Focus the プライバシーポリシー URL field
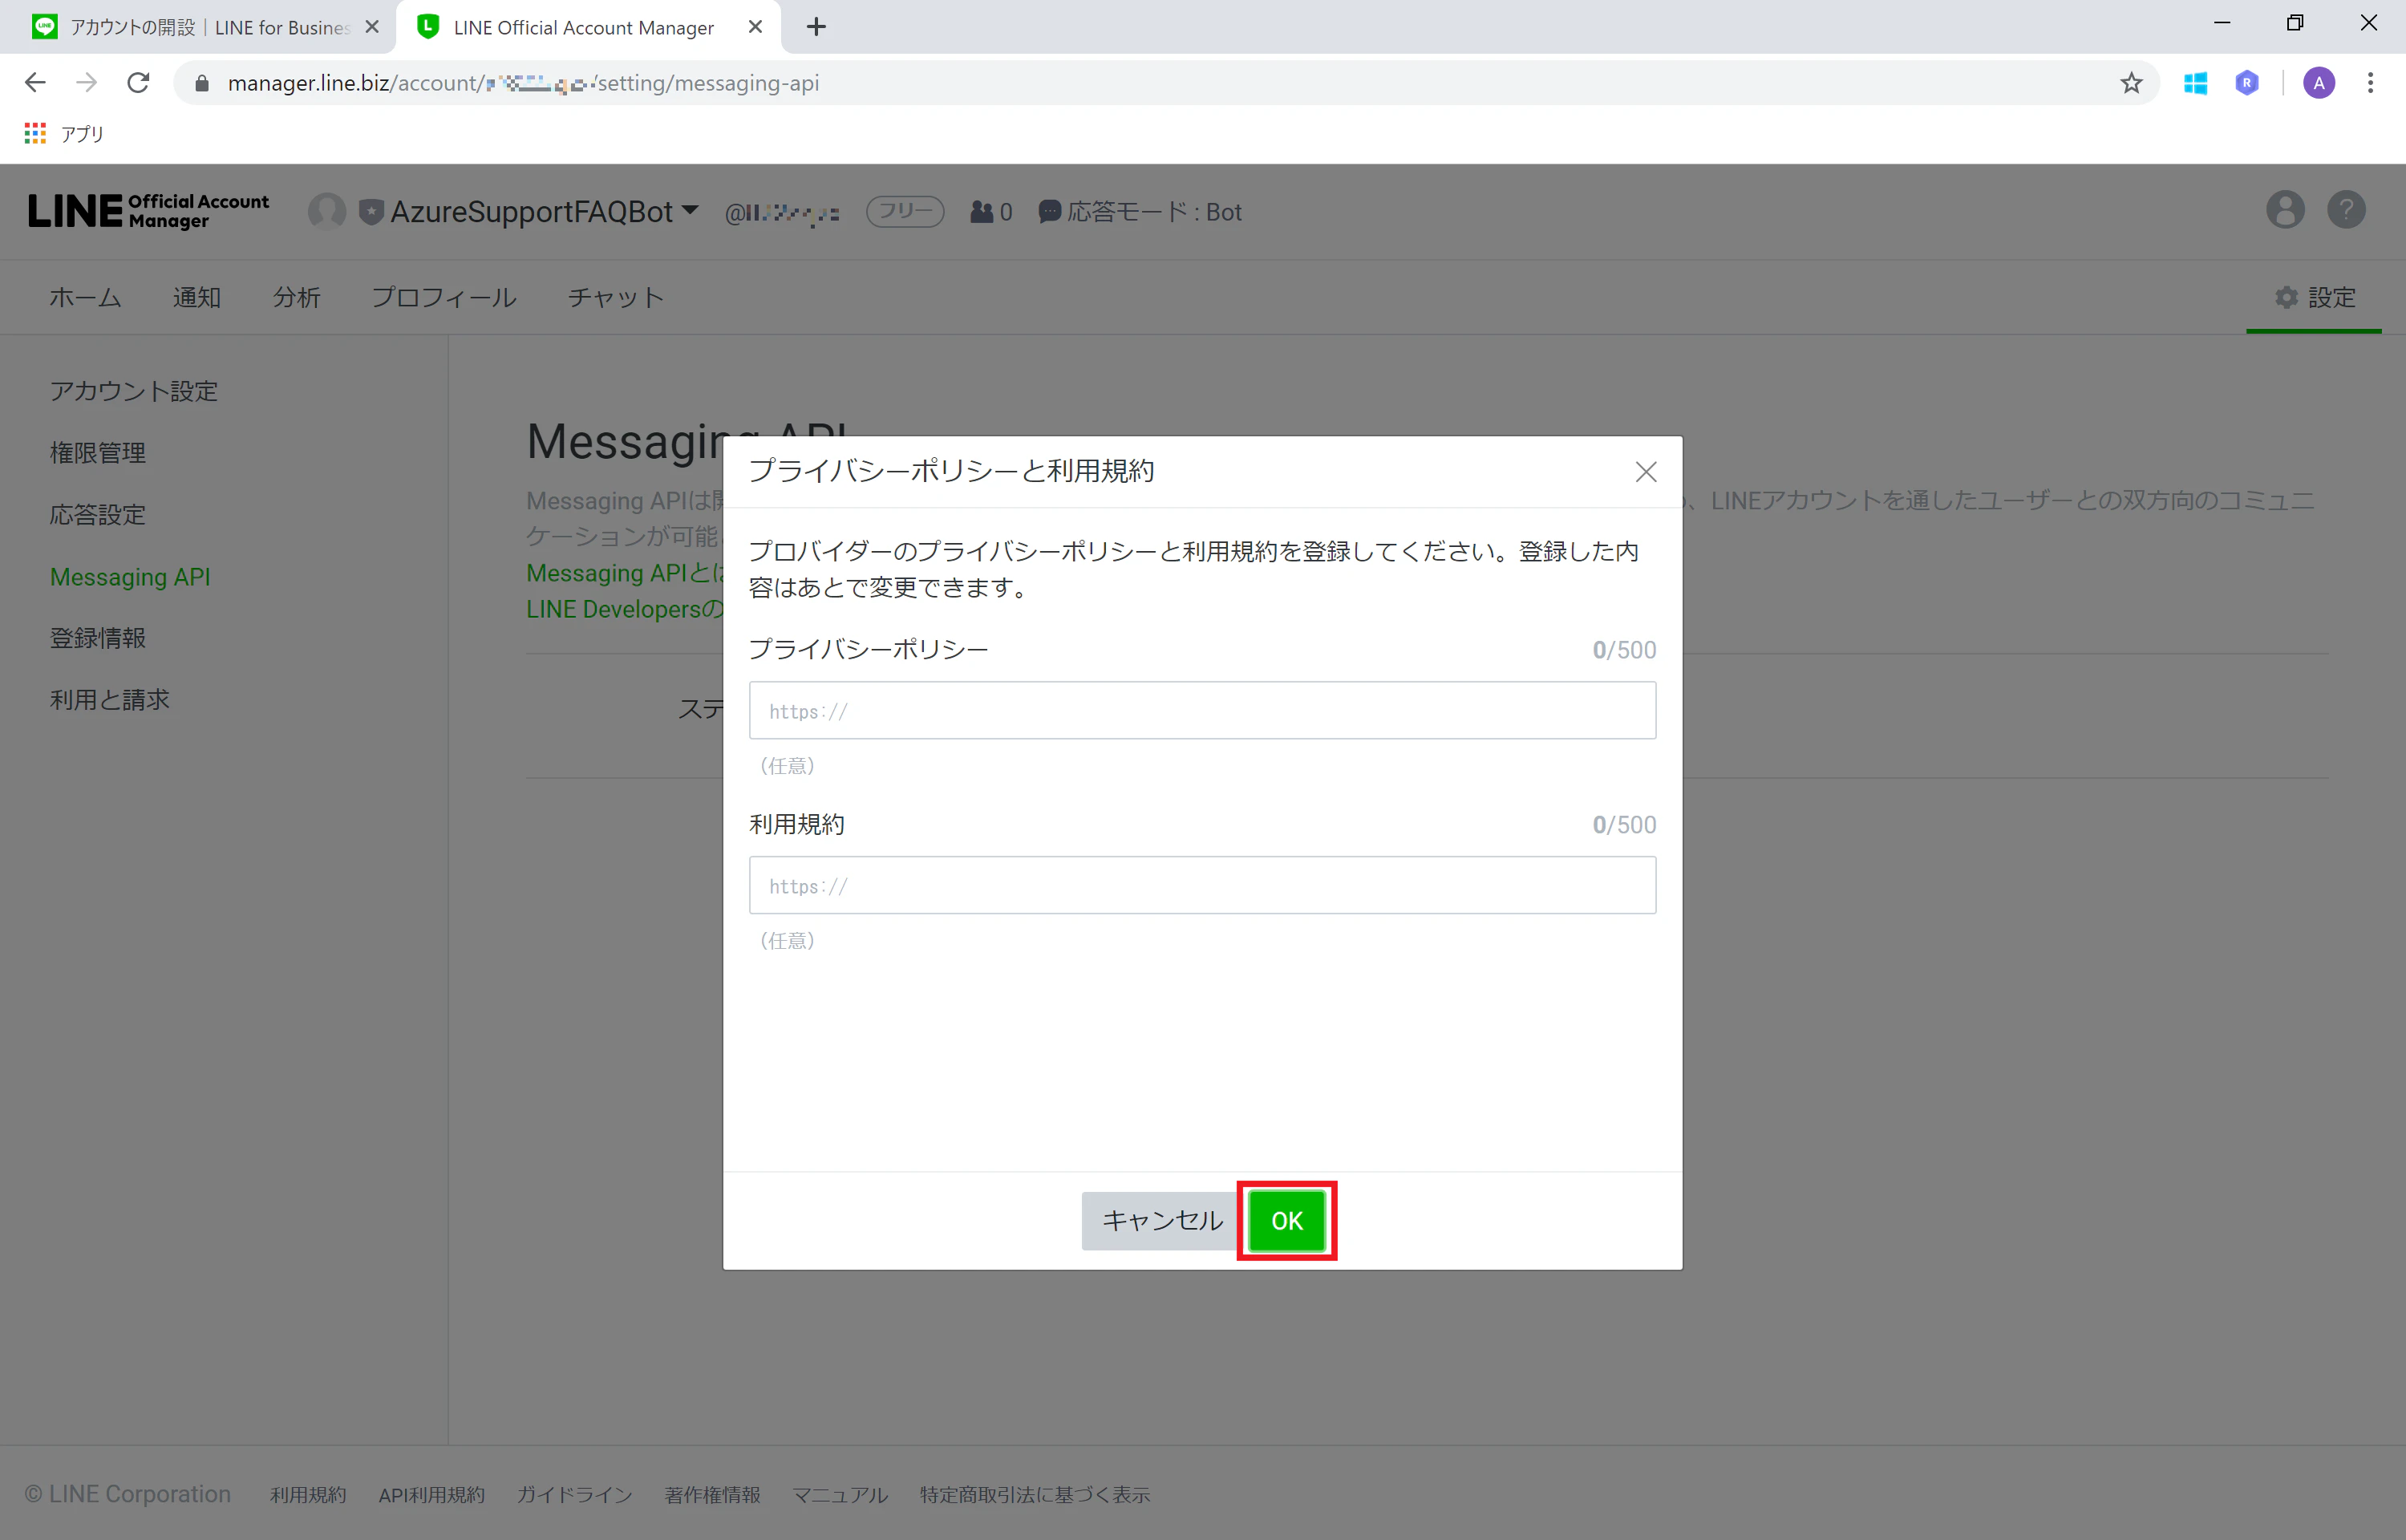 pos(1202,711)
